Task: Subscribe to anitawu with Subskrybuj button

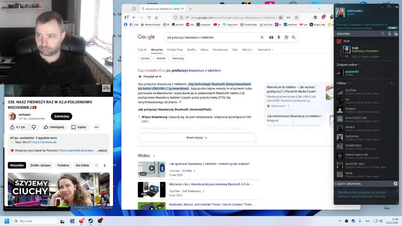Action: click(62, 116)
